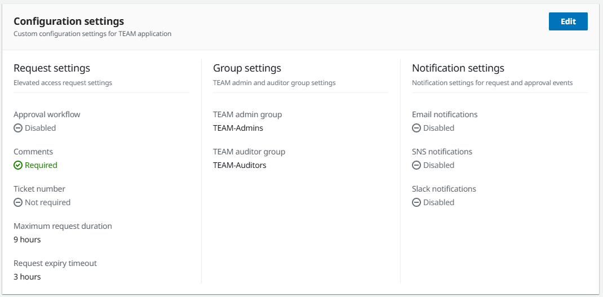
Task: Click the 9 hours maximum duration value
Action: [27, 240]
